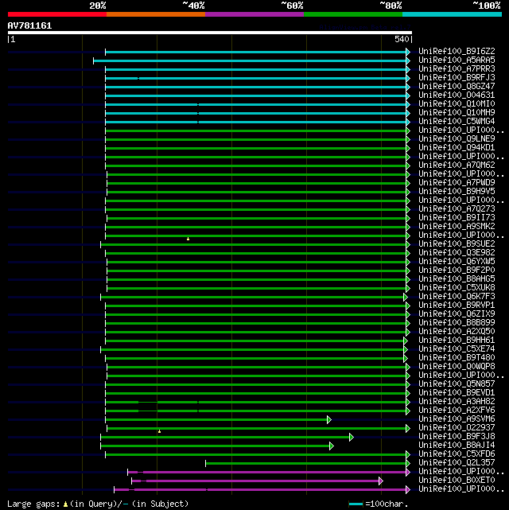Click the UniRef100_Q0WQP8 label
Screen dimensions: 509x510
pos(457,367)
